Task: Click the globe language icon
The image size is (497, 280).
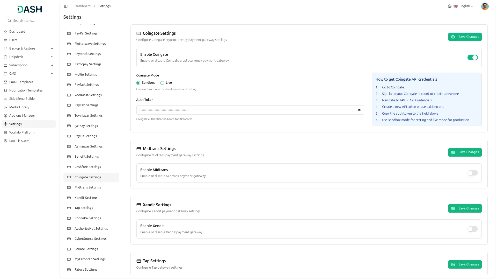Action: 450,6
